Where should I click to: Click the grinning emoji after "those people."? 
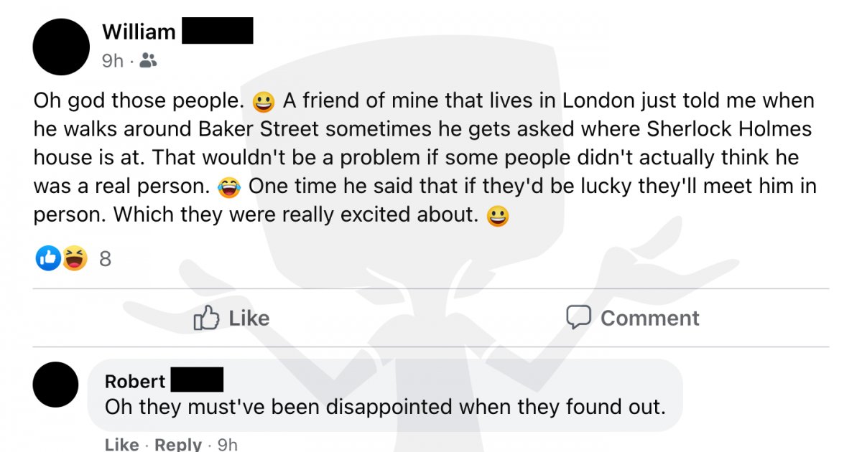264,102
